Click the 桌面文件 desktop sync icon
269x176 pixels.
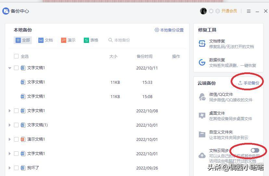click(202, 116)
